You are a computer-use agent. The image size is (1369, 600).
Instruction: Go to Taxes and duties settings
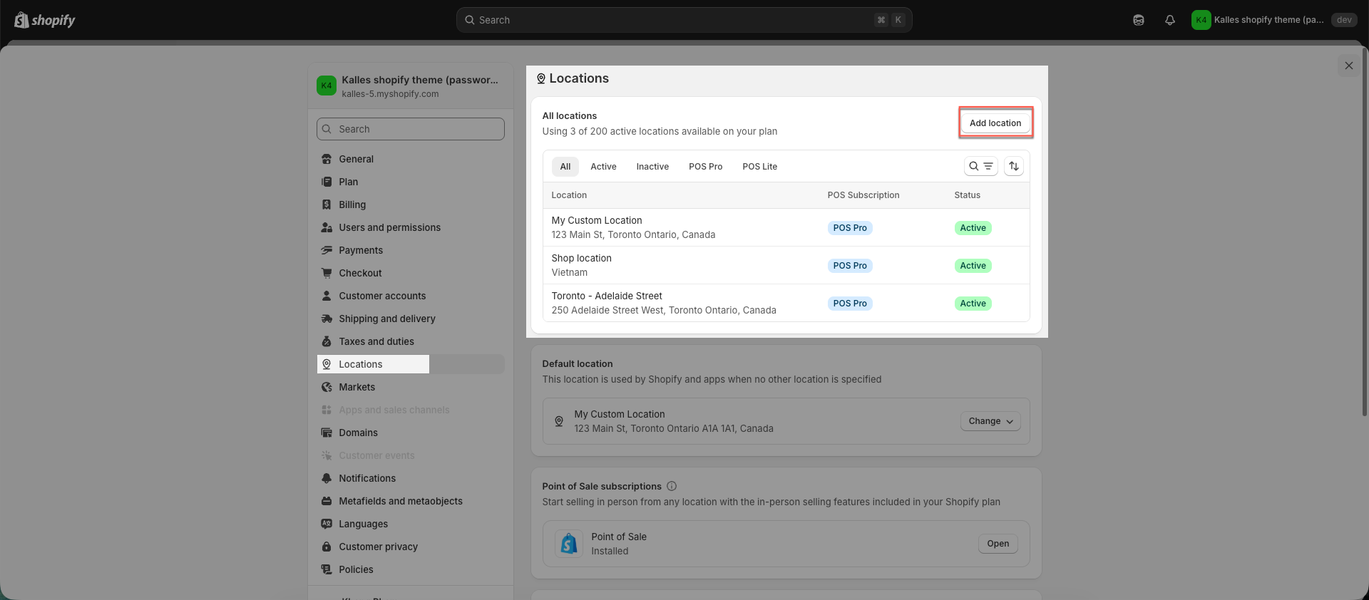376,341
